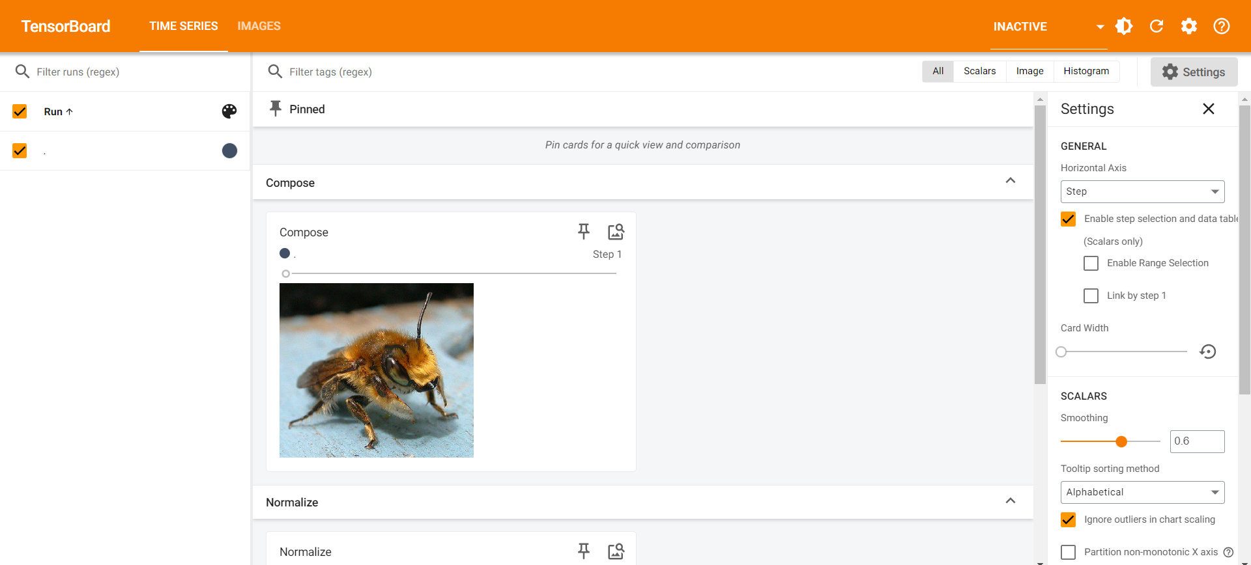
Task: Pin the Normalize card
Action: pos(584,551)
